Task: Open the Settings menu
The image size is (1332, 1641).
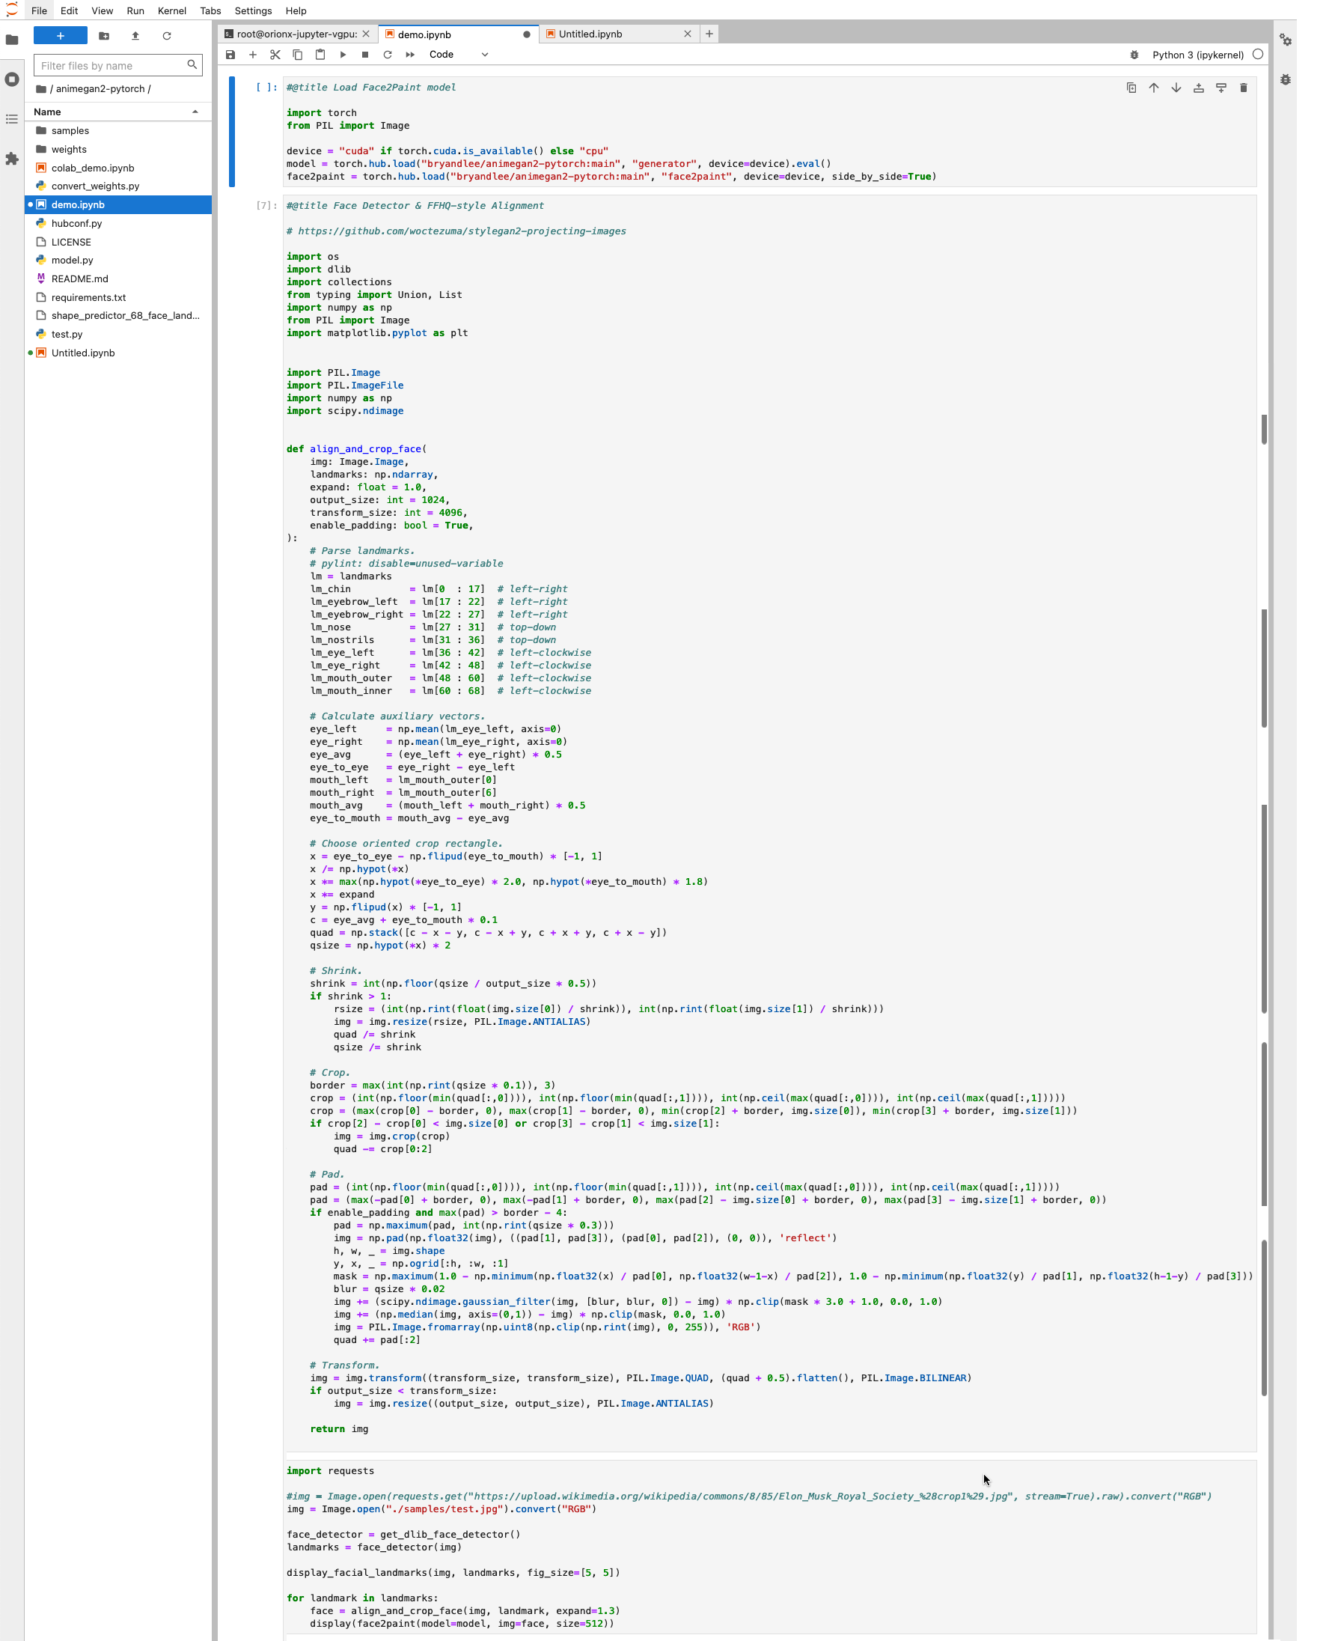Action: [x=253, y=10]
